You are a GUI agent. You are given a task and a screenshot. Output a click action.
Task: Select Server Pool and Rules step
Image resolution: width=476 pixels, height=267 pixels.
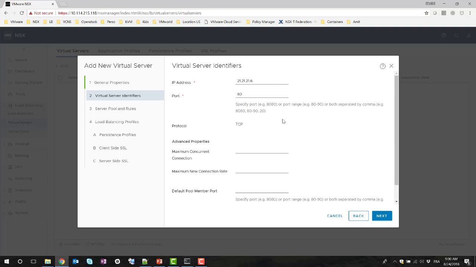click(x=115, y=109)
